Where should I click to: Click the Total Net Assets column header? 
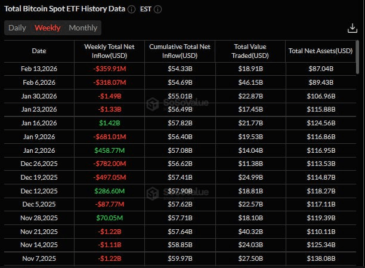click(320, 51)
